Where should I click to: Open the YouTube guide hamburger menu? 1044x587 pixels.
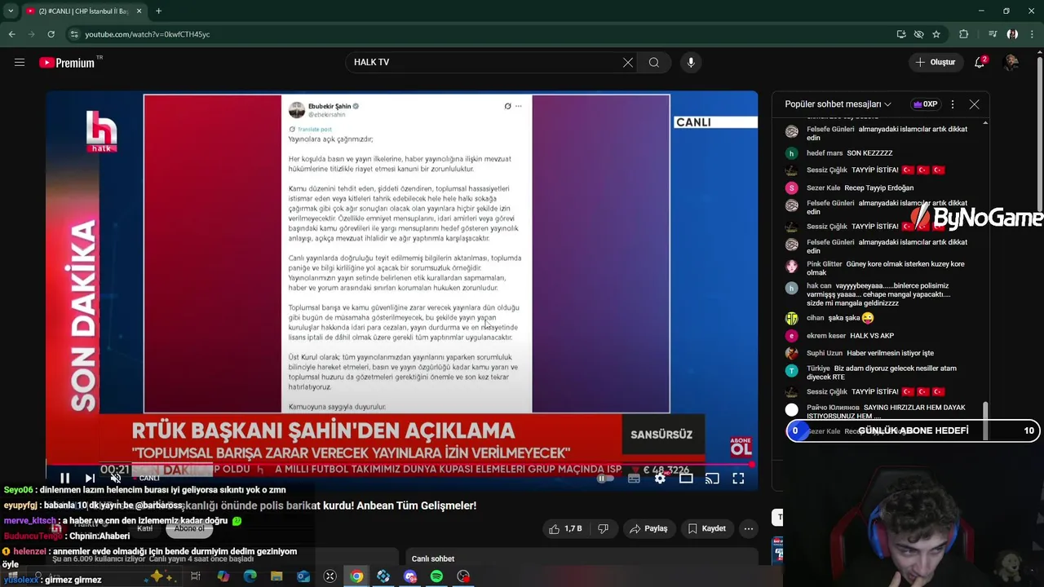tap(20, 62)
